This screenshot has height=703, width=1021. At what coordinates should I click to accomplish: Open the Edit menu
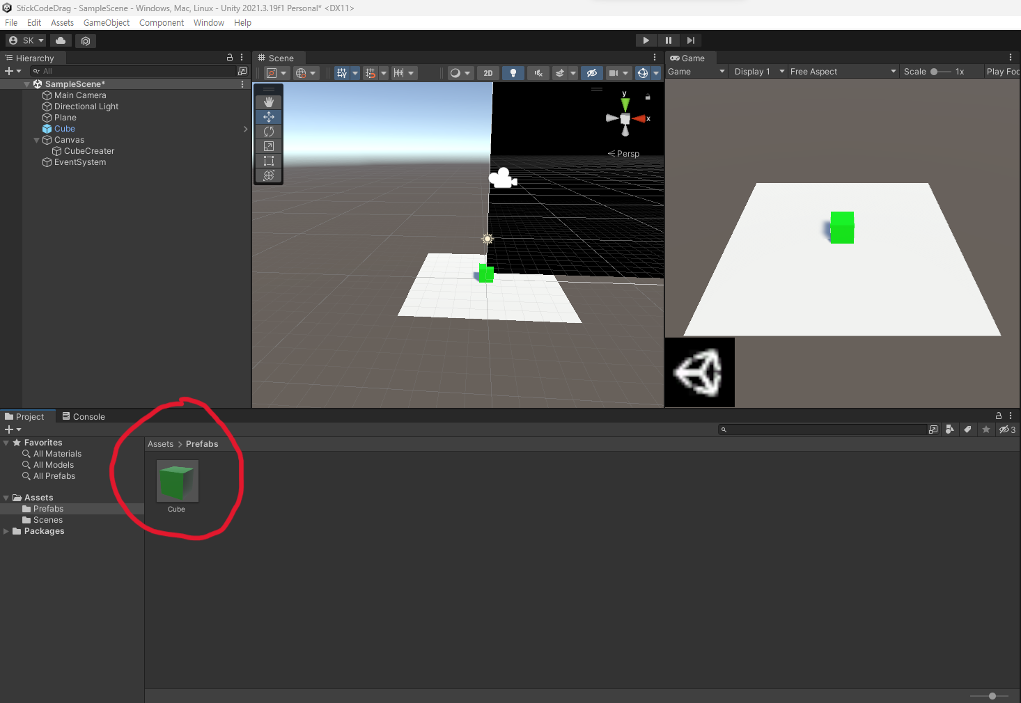pyautogui.click(x=34, y=22)
